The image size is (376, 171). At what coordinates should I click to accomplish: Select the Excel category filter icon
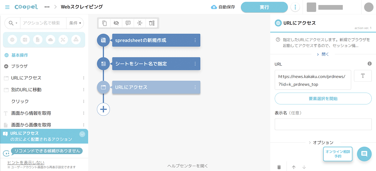(x=25, y=40)
